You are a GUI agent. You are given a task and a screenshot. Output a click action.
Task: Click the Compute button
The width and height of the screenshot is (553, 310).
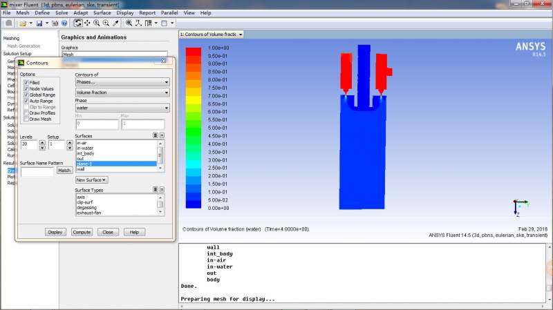82,232
